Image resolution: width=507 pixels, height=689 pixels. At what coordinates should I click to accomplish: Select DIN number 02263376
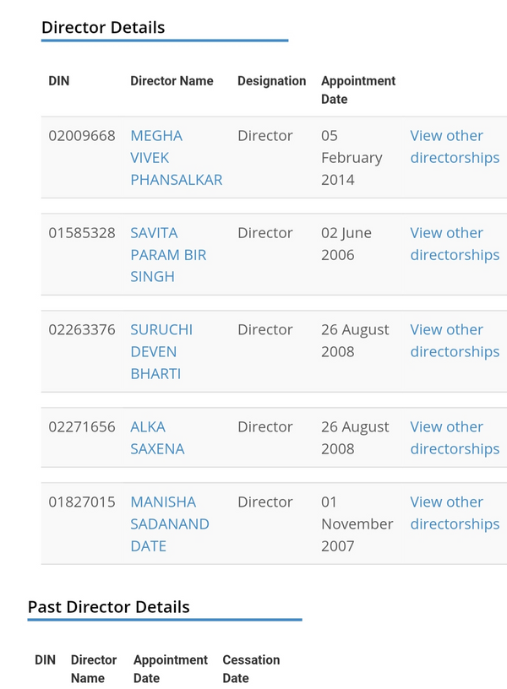82,329
